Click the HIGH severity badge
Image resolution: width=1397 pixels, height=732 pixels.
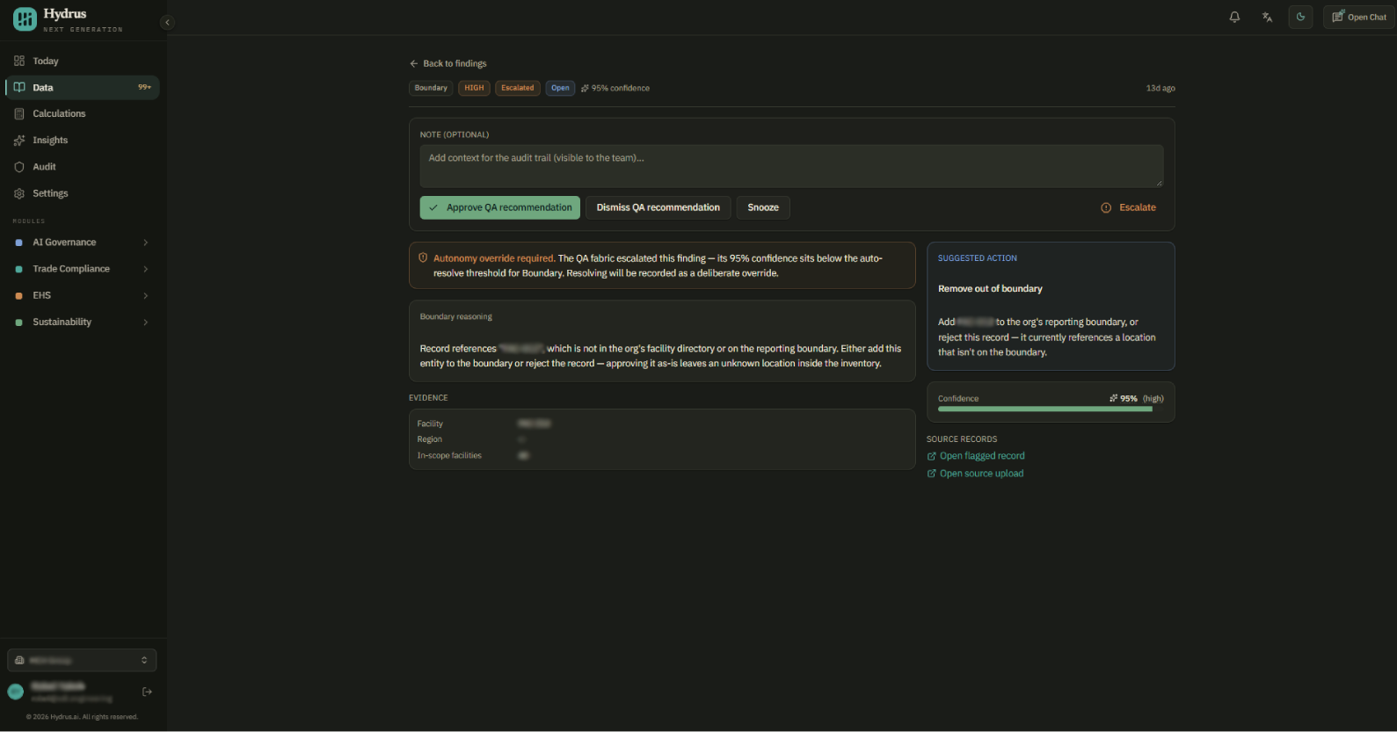click(x=474, y=88)
